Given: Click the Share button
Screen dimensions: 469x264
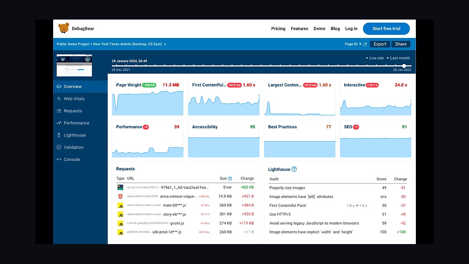Looking at the screenshot, I should pyautogui.click(x=401, y=44).
